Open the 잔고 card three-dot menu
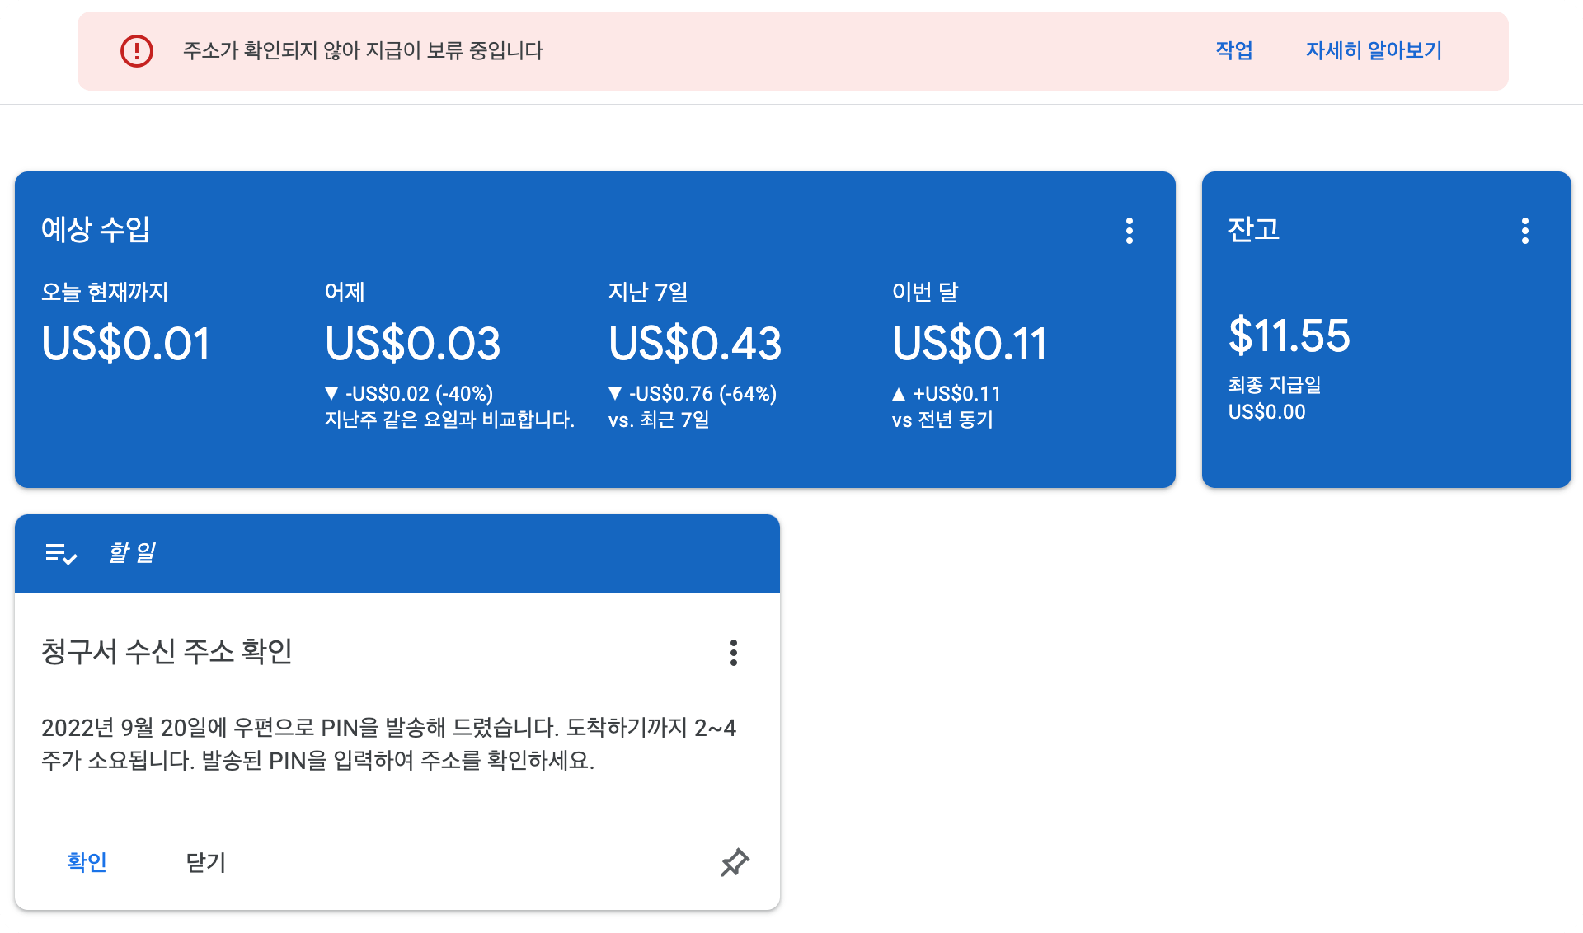The height and width of the screenshot is (933, 1583). [1524, 231]
